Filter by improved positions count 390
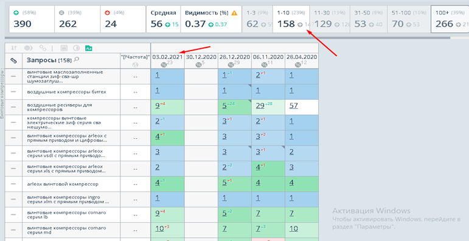The width and height of the screenshot is (469, 241). [32, 19]
